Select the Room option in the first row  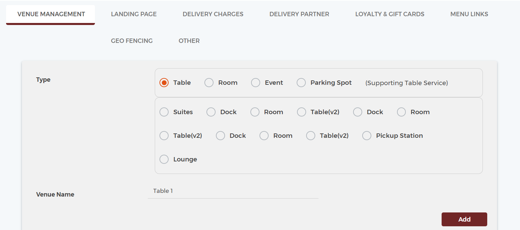[209, 82]
